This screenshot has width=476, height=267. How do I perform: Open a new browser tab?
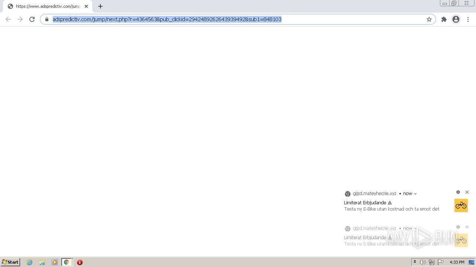100,6
